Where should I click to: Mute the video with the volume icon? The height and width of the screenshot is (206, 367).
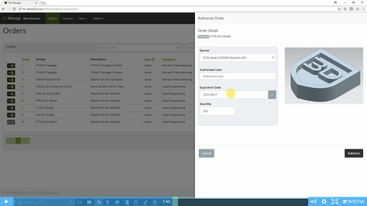(313, 201)
